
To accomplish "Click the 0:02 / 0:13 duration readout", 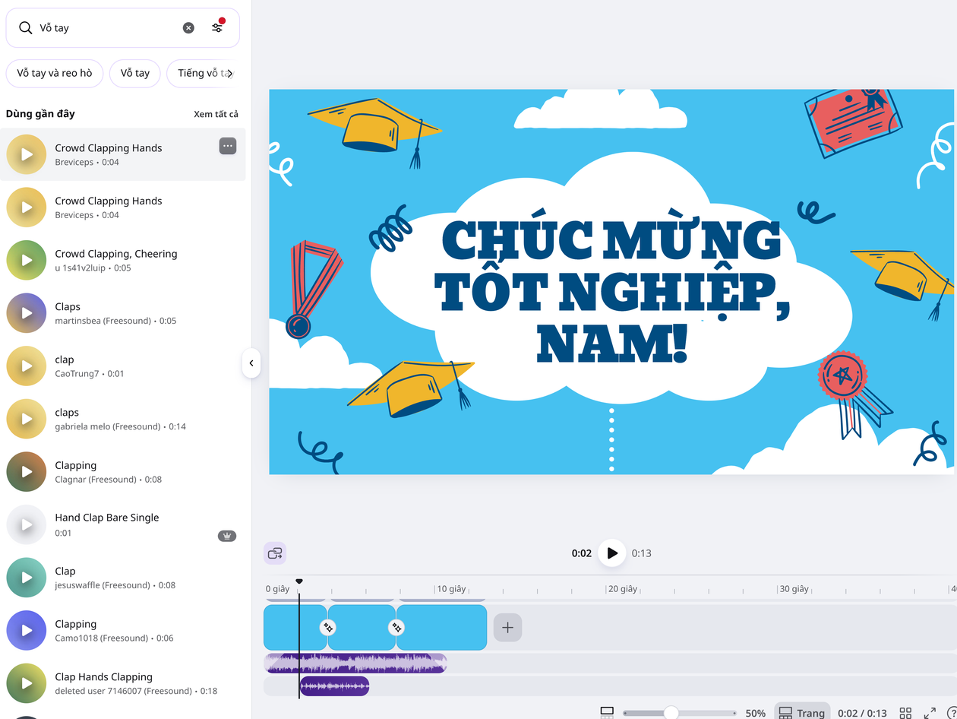I will (x=862, y=713).
